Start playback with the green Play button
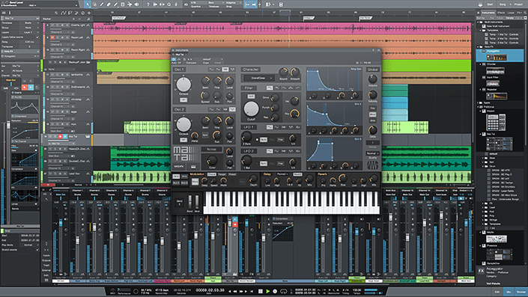This screenshot has width=528, height=297. 267,291
